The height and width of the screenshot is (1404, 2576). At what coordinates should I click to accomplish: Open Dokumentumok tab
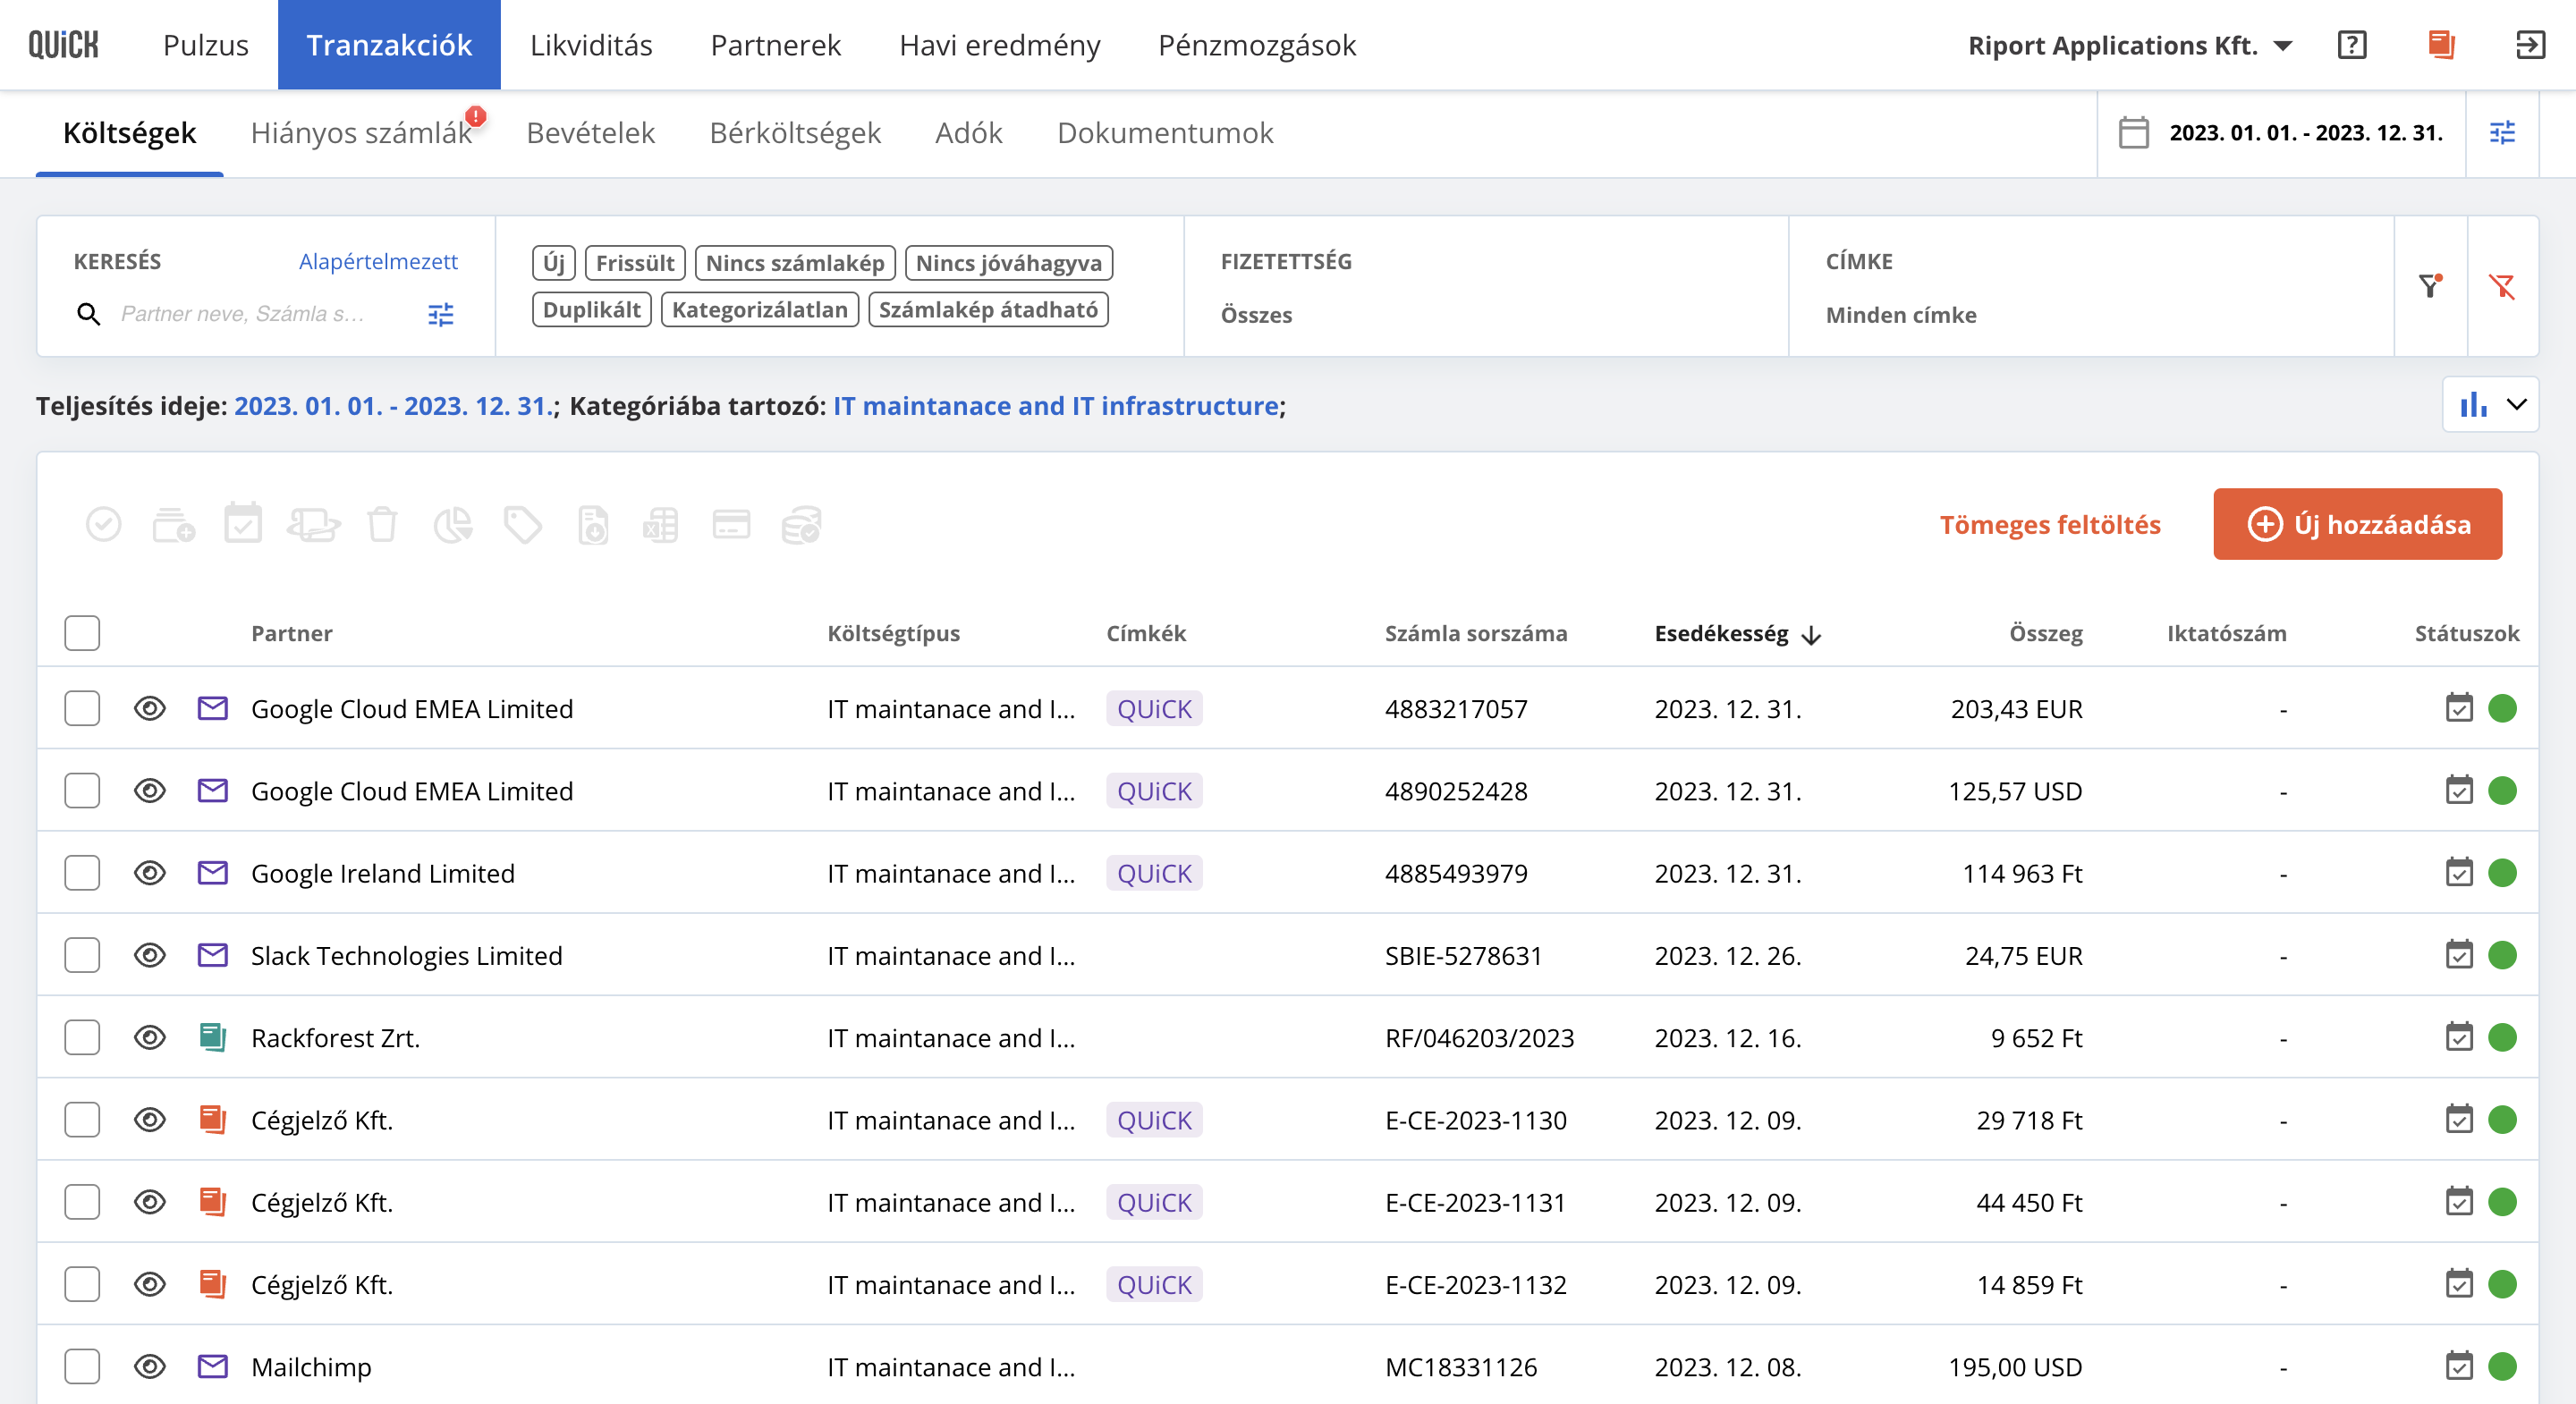[1165, 133]
